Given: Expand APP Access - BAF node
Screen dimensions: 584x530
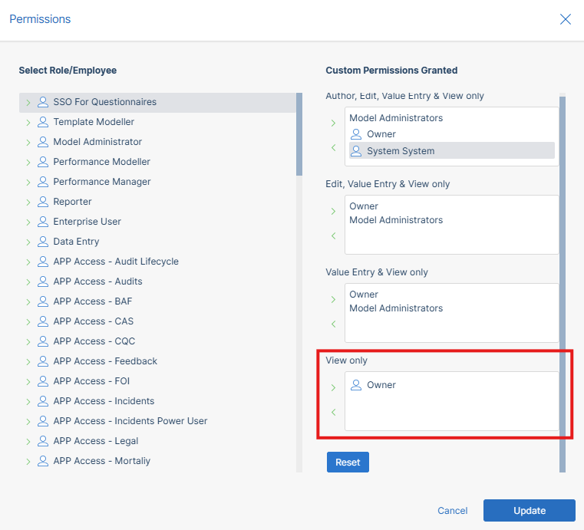Looking at the screenshot, I should click(x=28, y=302).
